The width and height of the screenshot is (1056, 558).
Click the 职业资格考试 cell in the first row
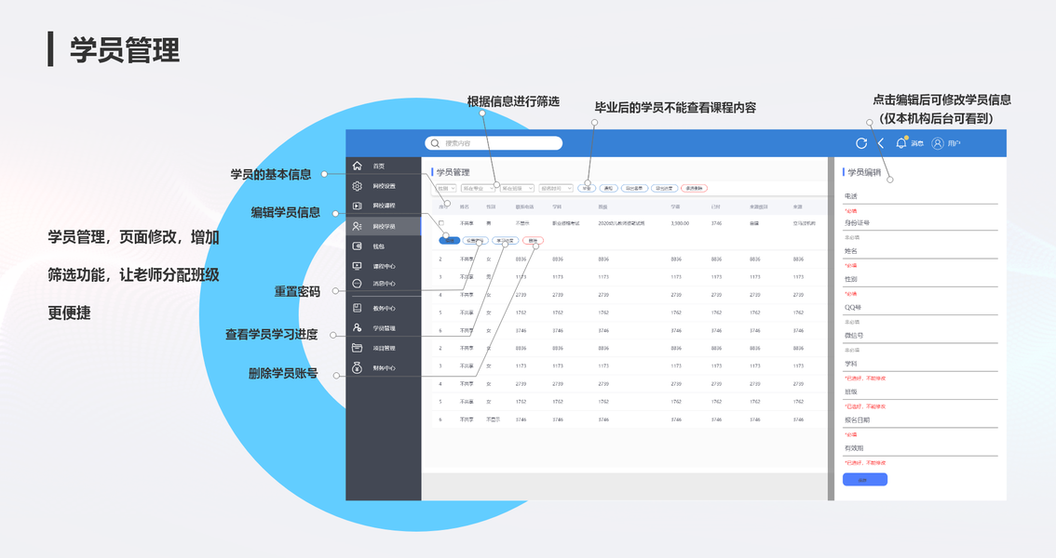(566, 223)
